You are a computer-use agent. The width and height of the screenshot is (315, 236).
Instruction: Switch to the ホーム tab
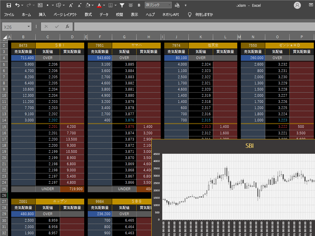click(26, 14)
